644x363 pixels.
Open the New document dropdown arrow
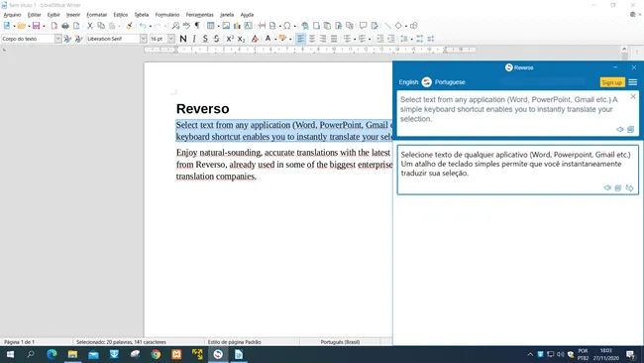pos(14,26)
